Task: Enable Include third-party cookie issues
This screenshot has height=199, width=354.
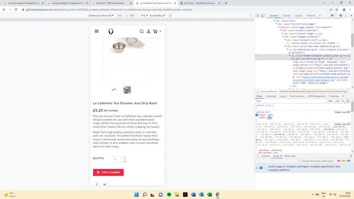Action: click(x=300, y=161)
